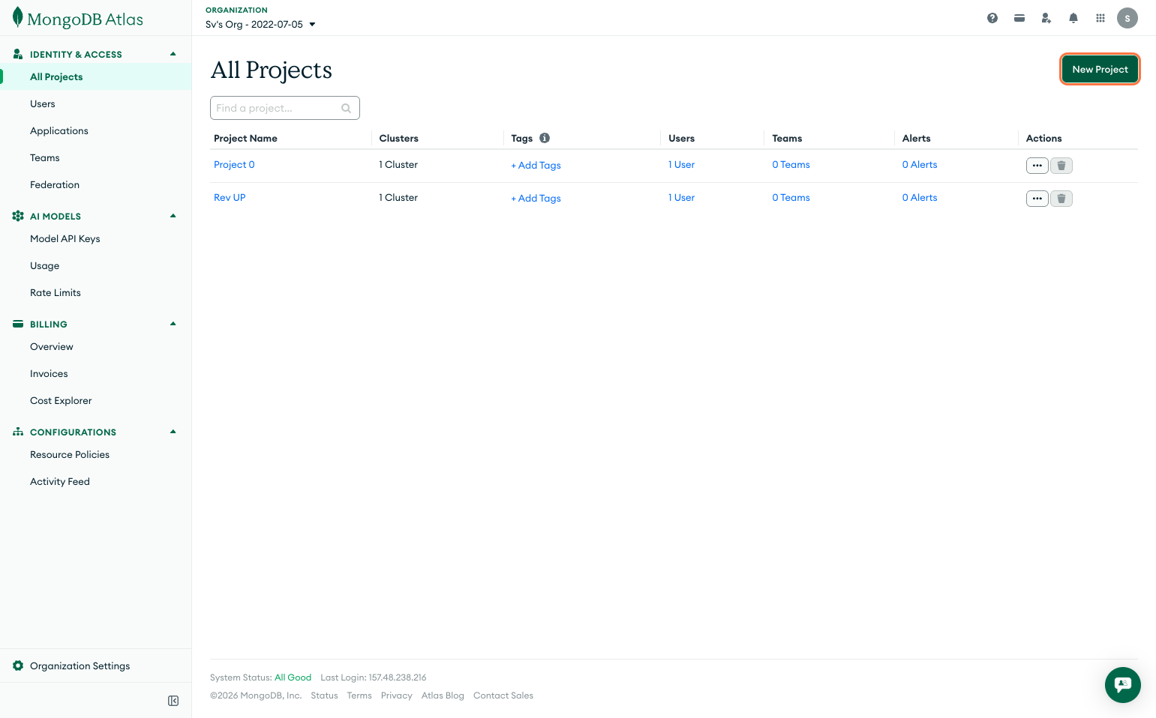1156x718 pixels.
Task: Click the New Project button
Action: (x=1100, y=68)
